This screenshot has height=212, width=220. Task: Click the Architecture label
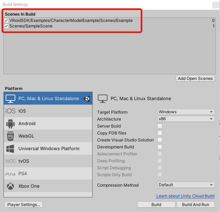[x=109, y=119]
